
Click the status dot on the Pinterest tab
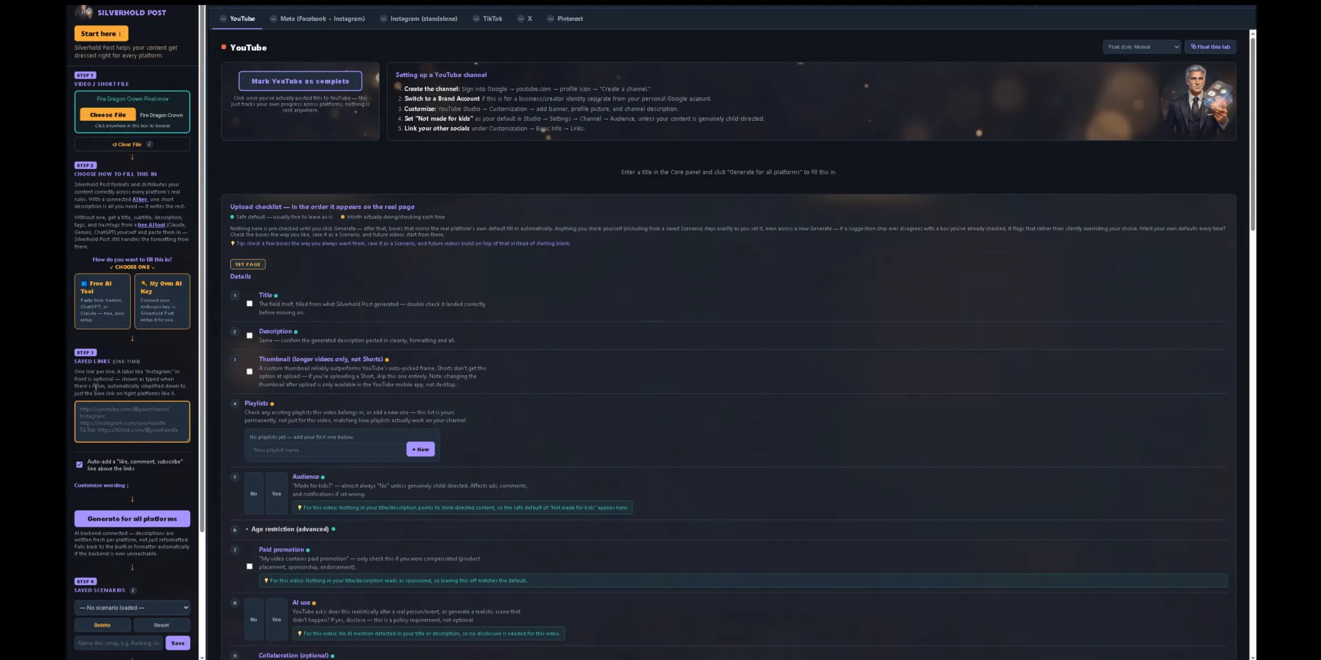click(x=550, y=19)
